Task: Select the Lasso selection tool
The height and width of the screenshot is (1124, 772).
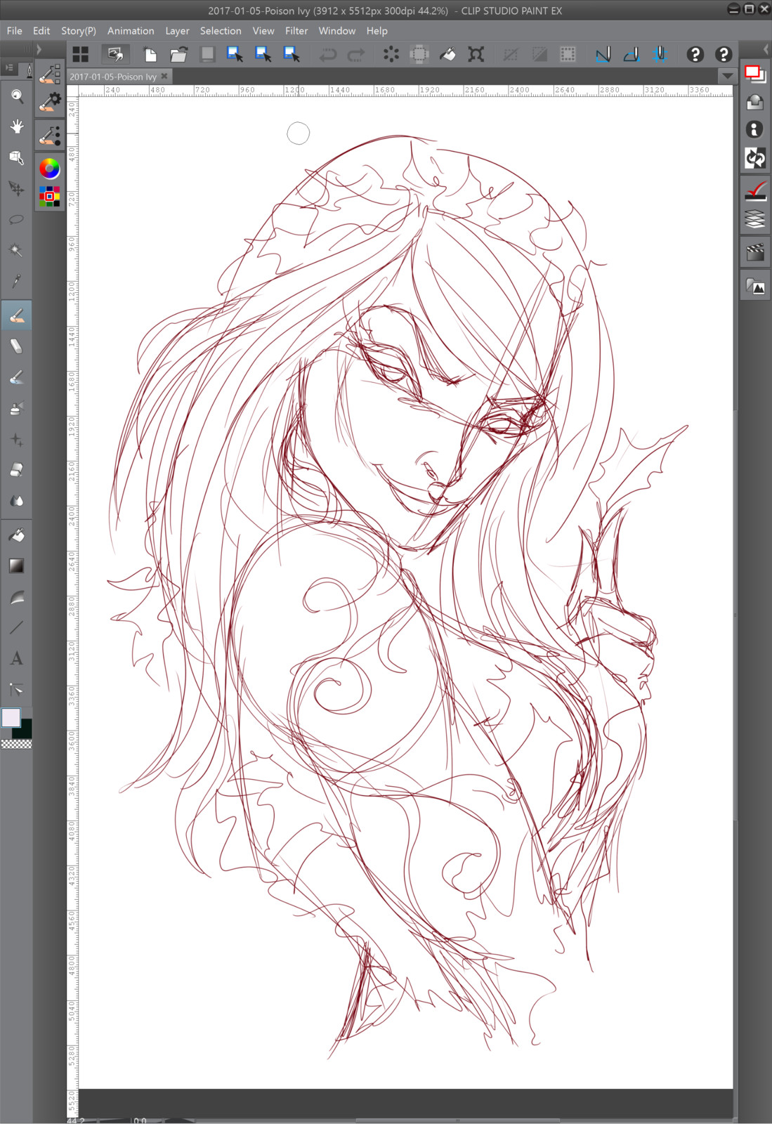Action: [x=17, y=219]
